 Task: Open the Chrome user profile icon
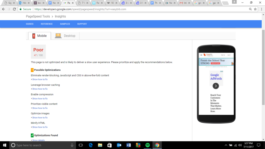click(234, 2)
